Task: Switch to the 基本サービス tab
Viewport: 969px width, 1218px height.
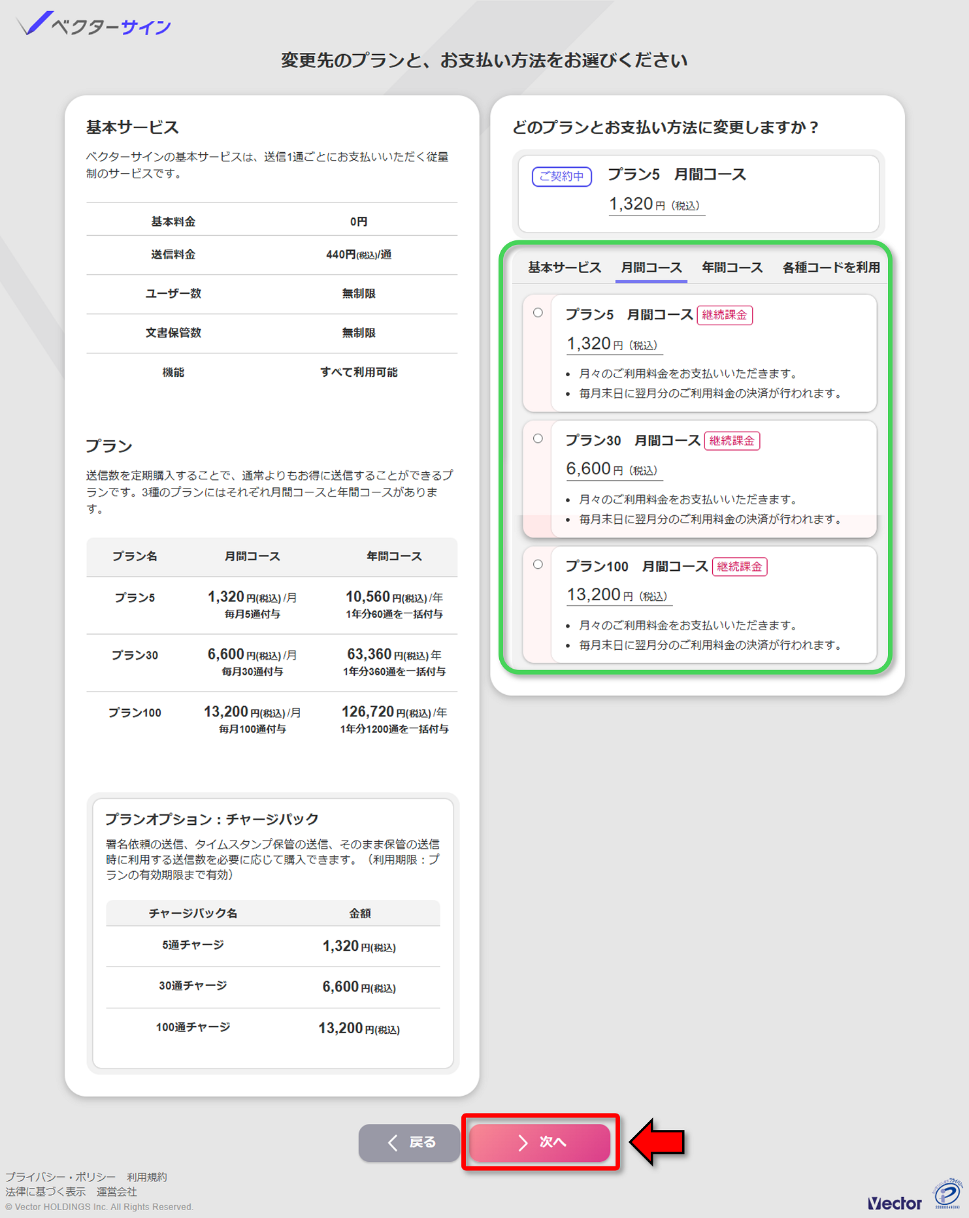Action: point(565,267)
